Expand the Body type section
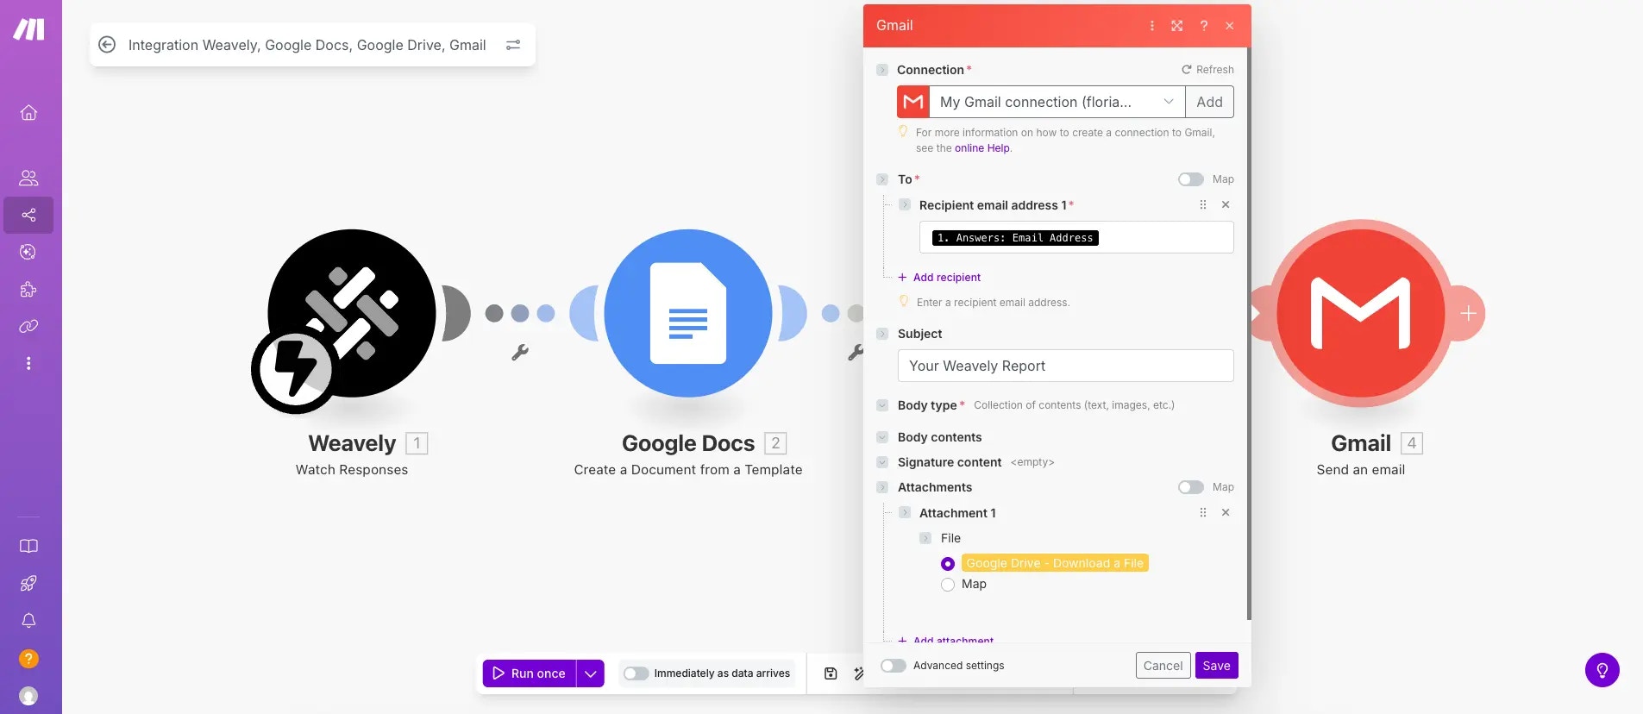Image resolution: width=1643 pixels, height=714 pixels. point(882,405)
